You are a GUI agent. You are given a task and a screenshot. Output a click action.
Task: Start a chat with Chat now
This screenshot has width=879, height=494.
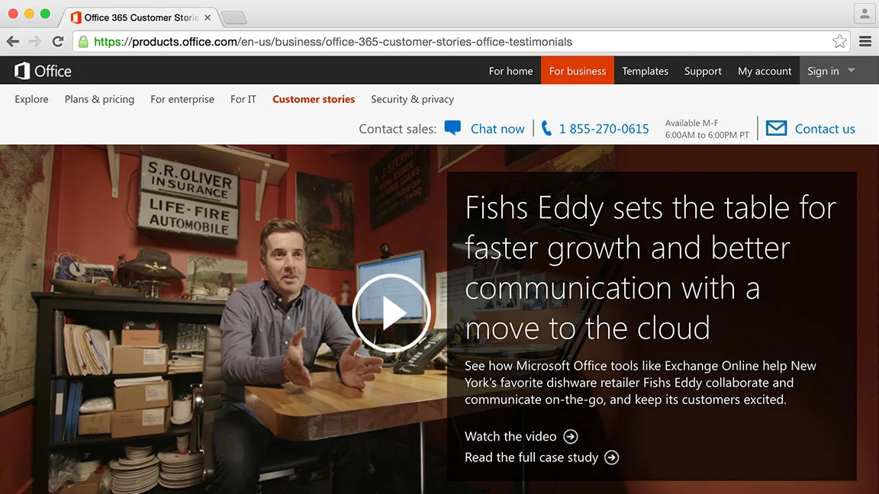497,129
